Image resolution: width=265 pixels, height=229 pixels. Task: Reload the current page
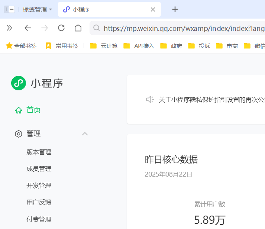point(61,28)
